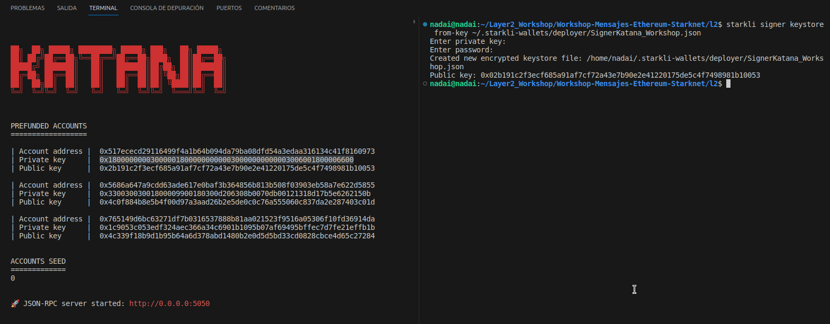Click the 'Created new encrypted keystore file' line
This screenshot has height=324, width=830.
(627, 63)
